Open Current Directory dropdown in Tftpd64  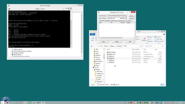pos(126,16)
